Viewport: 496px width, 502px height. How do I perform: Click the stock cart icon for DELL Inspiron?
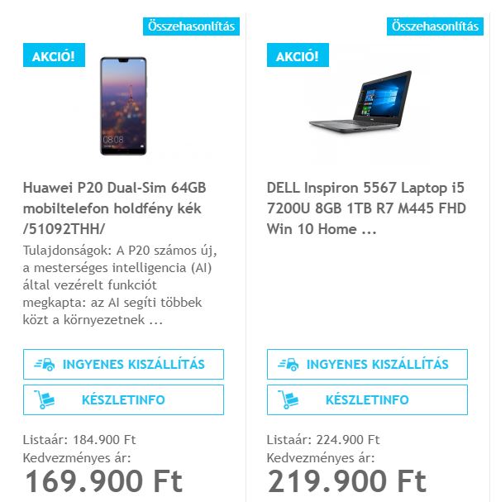click(289, 400)
